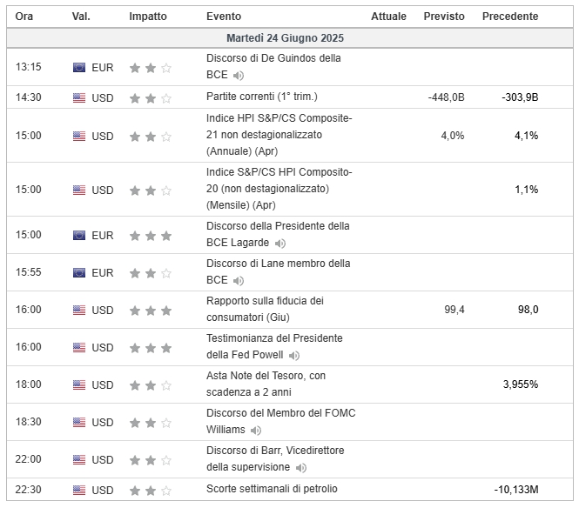The image size is (579, 508).
Task: Open Partite correnti (1° trim.) event
Action: (262, 97)
